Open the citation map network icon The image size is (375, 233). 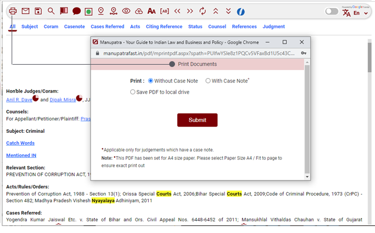point(113,11)
